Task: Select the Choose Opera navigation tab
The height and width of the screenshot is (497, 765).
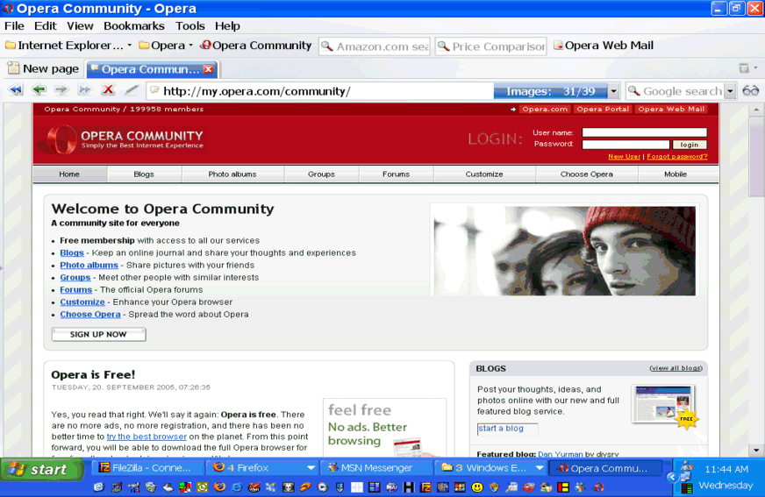Action: 586,174
